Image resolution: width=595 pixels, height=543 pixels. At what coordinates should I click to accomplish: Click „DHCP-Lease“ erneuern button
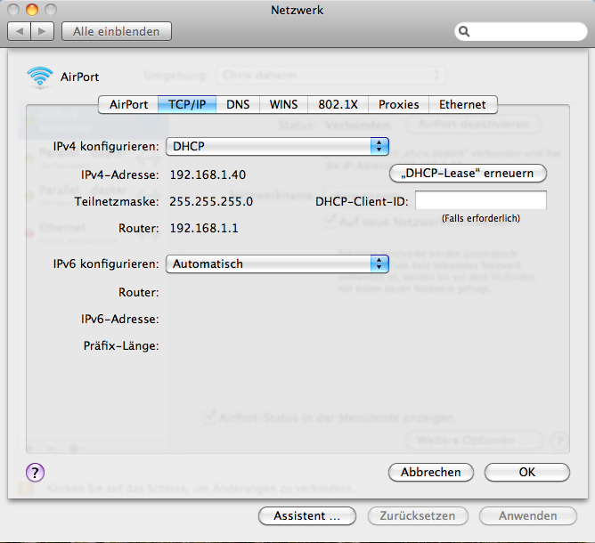[468, 174]
